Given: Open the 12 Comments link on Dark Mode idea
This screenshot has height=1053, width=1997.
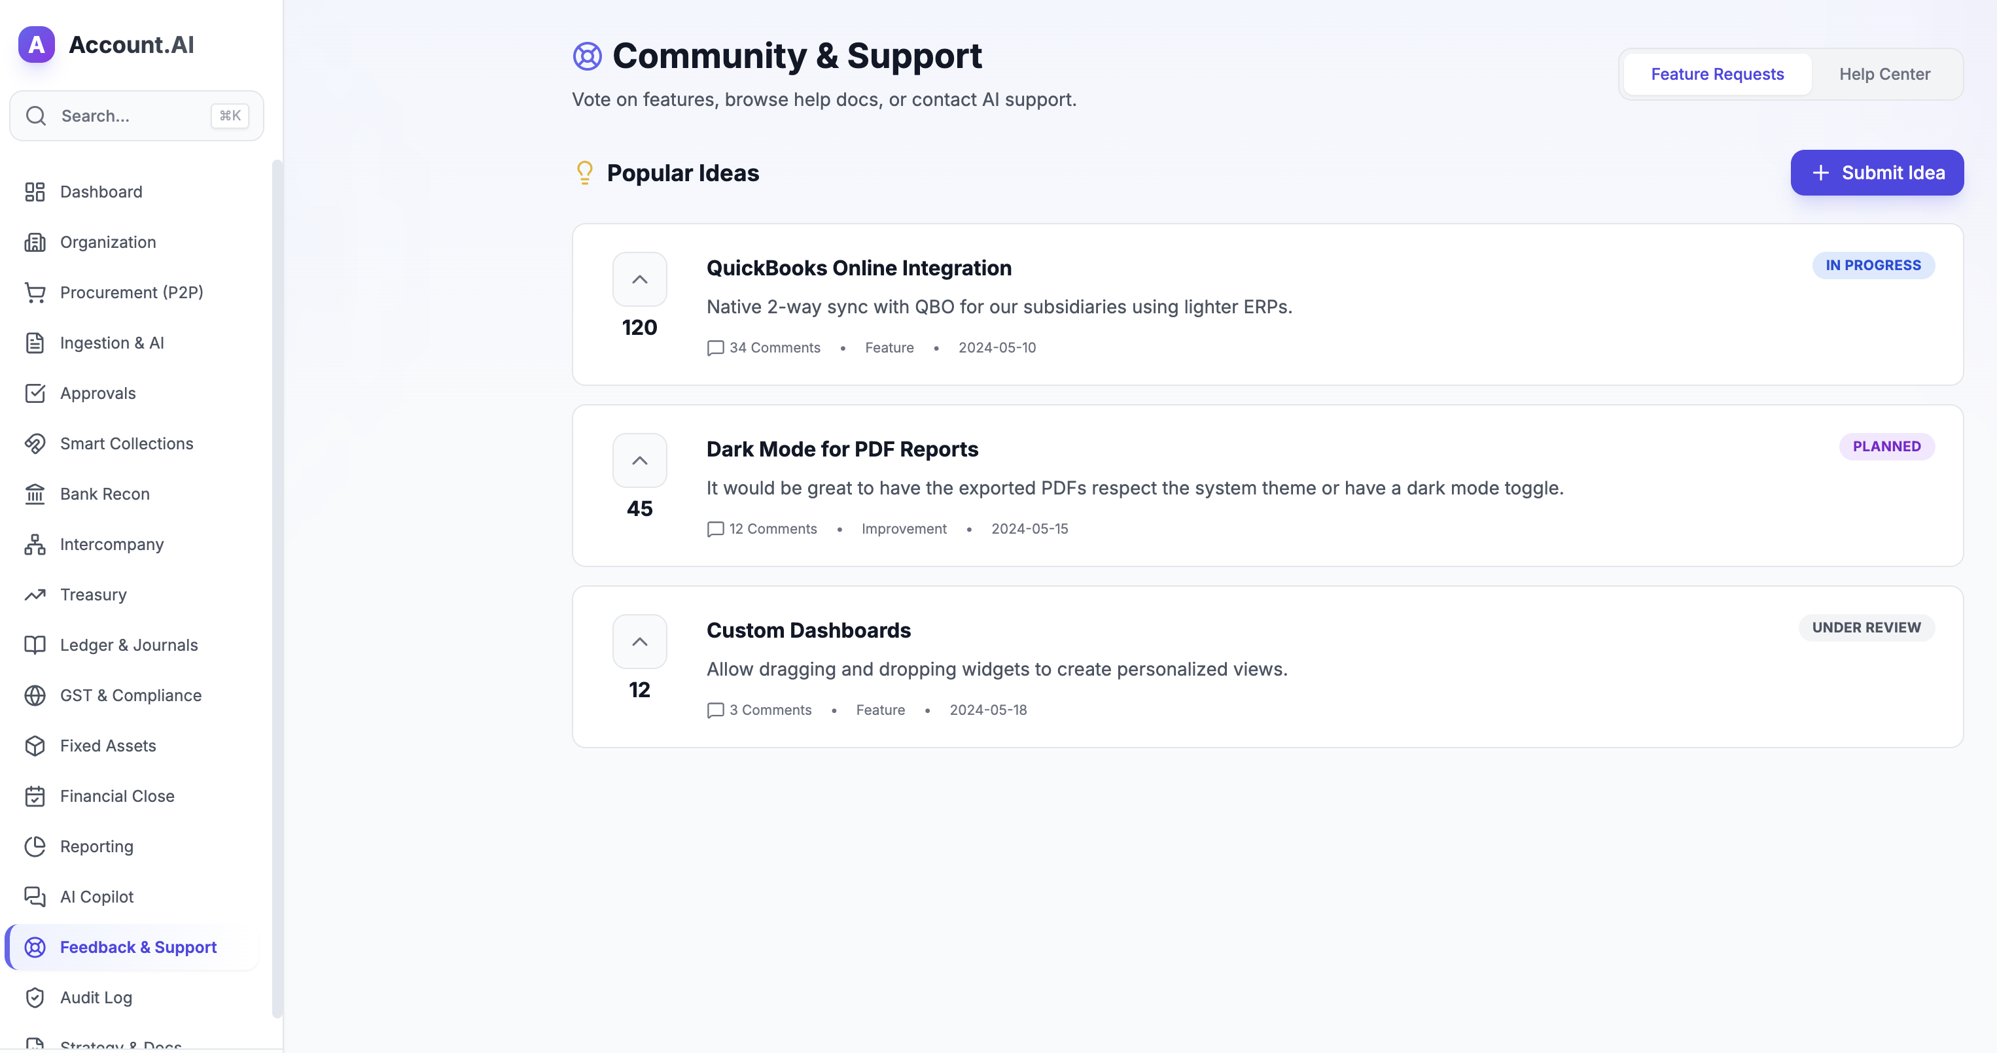Looking at the screenshot, I should (762, 529).
